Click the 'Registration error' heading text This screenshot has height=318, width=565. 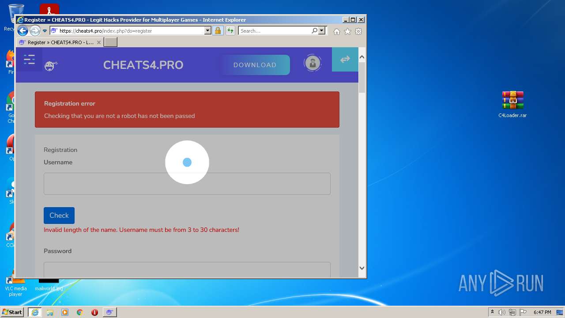70,104
